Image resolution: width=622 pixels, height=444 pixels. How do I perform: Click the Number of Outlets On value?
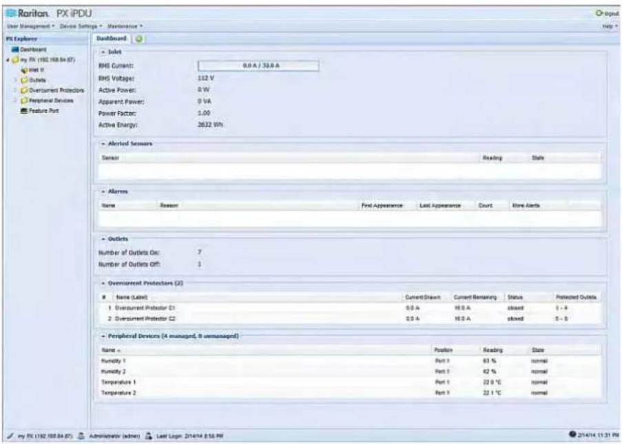200,252
